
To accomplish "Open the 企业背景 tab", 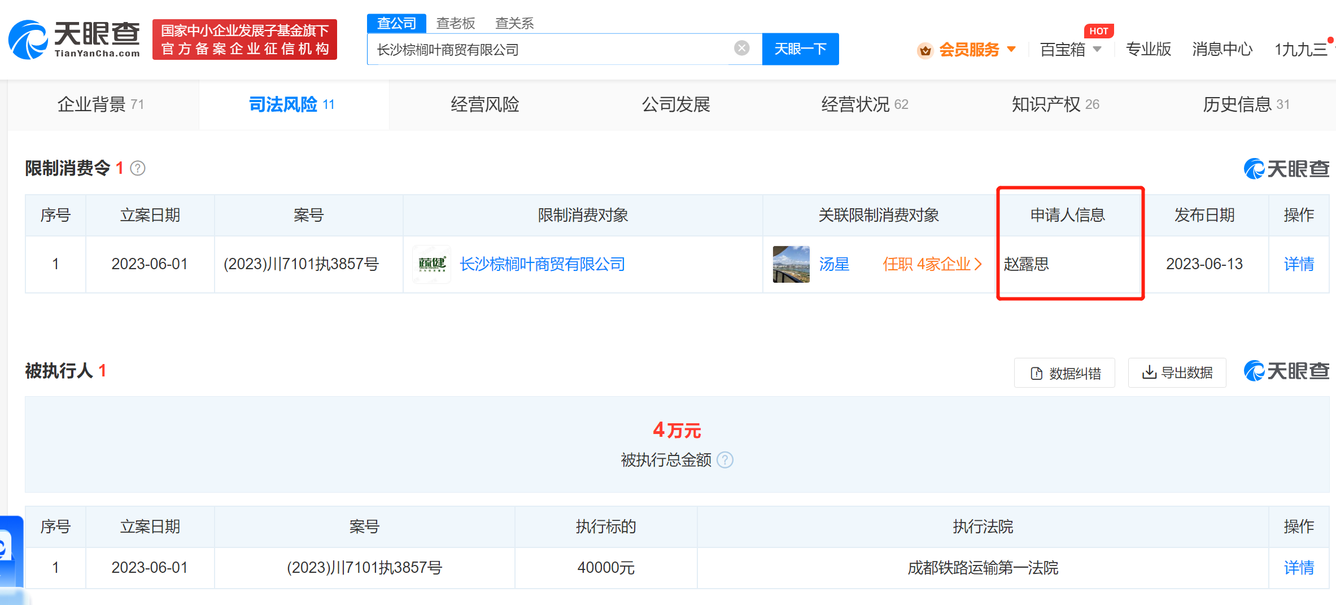I will click(101, 104).
